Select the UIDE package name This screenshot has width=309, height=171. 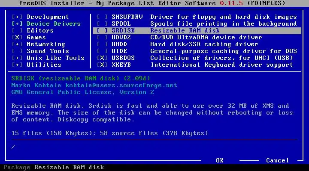pos(119,51)
